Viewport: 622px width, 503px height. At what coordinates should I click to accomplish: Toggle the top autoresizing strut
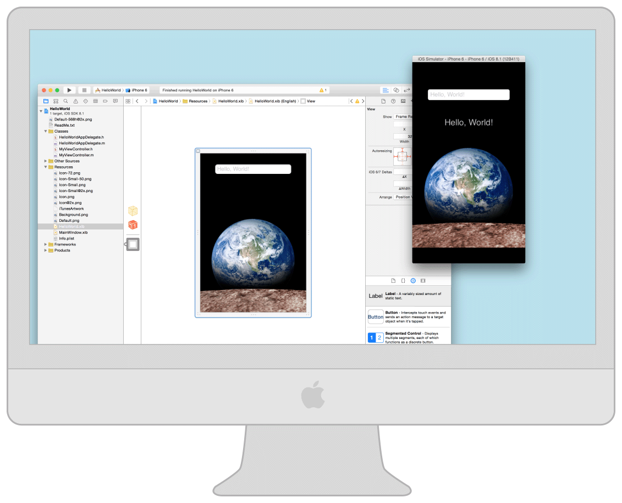click(402, 150)
